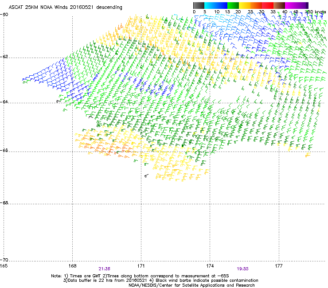The width and height of the screenshot is (328, 288).
Task: Click the -66 latitude label
Action: pos(4,150)
